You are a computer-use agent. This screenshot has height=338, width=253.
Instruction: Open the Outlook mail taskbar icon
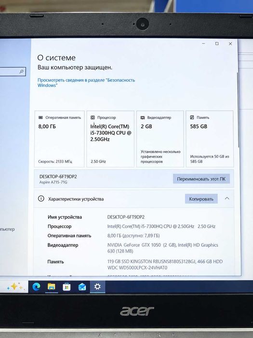coord(82,287)
